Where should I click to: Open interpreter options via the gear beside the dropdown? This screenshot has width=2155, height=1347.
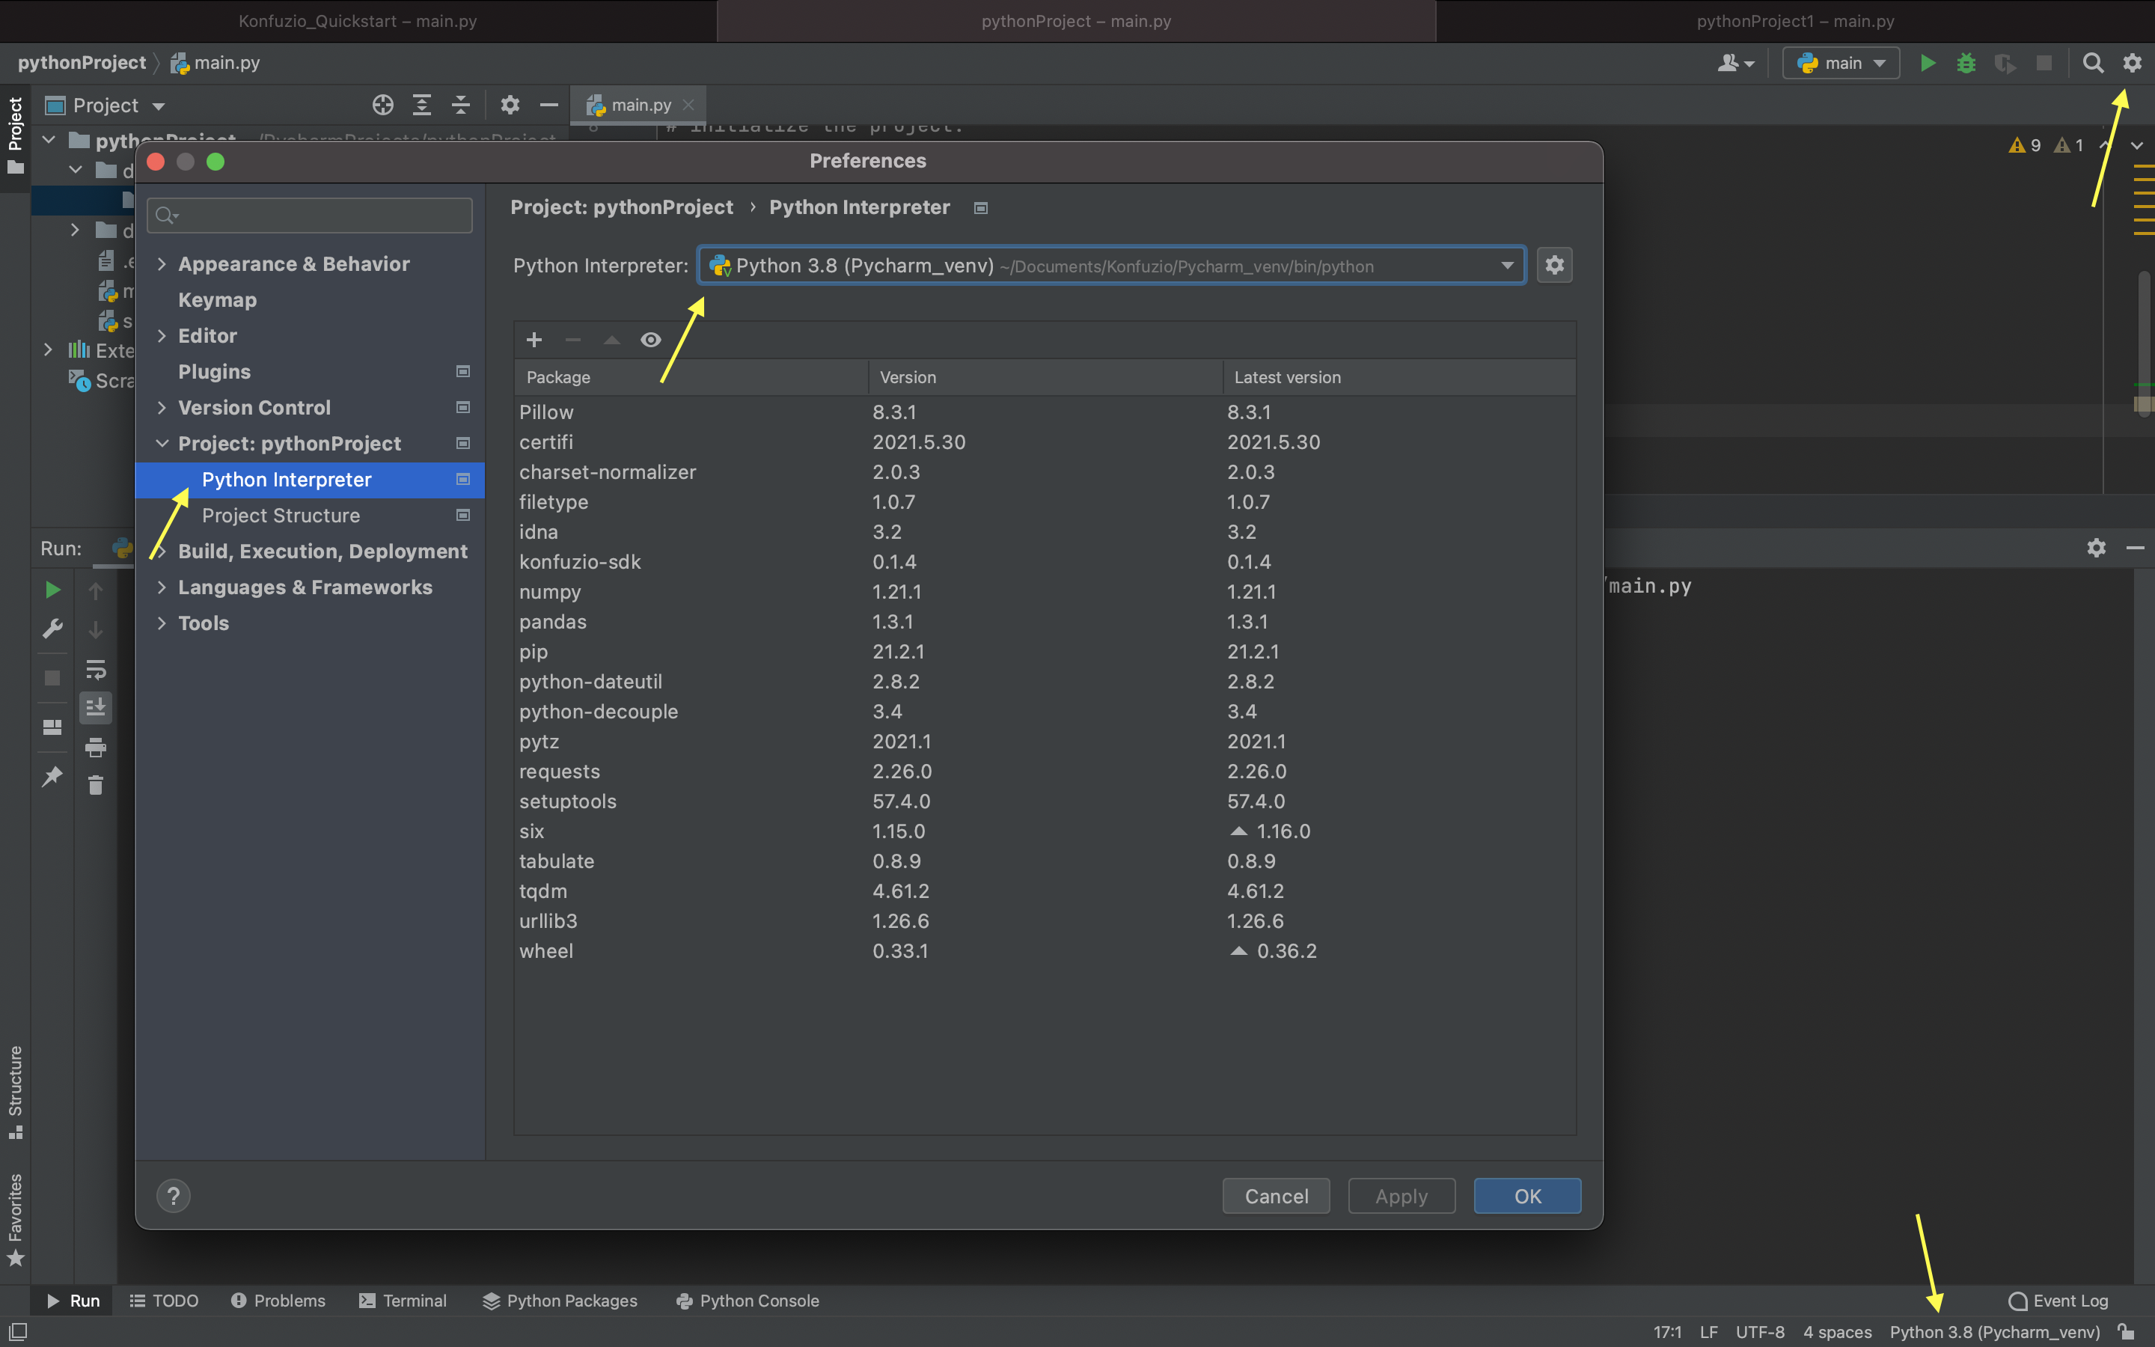point(1553,265)
